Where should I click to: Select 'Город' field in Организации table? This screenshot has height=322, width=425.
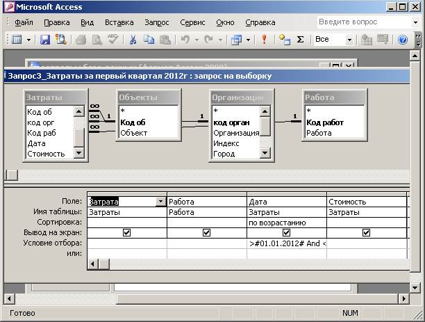[x=226, y=154]
